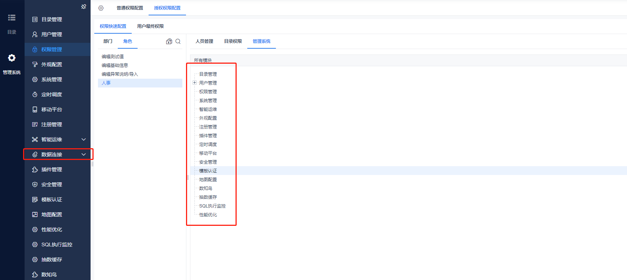
Task: Click the 安全管理 shield icon
Action: [35, 184]
